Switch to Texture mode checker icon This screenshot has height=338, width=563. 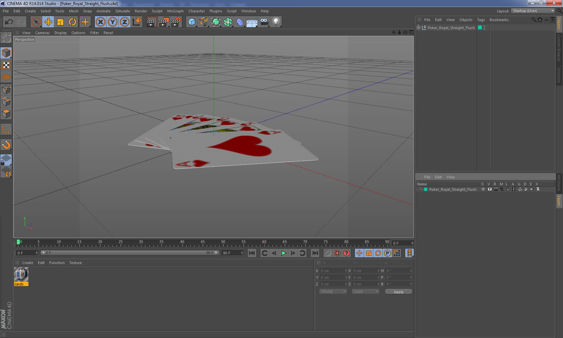pyautogui.click(x=6, y=65)
